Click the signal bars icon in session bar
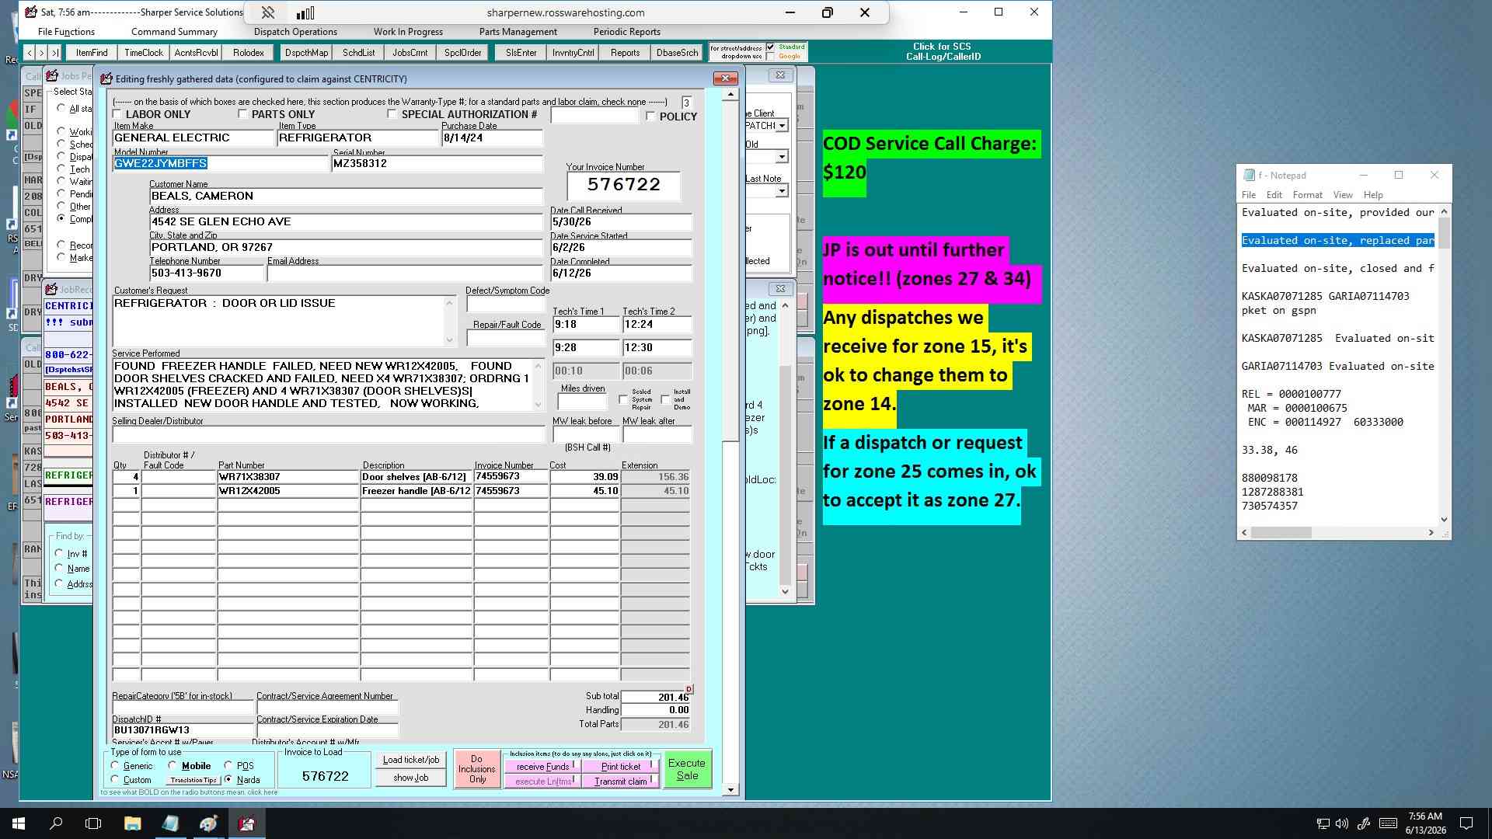 point(305,12)
